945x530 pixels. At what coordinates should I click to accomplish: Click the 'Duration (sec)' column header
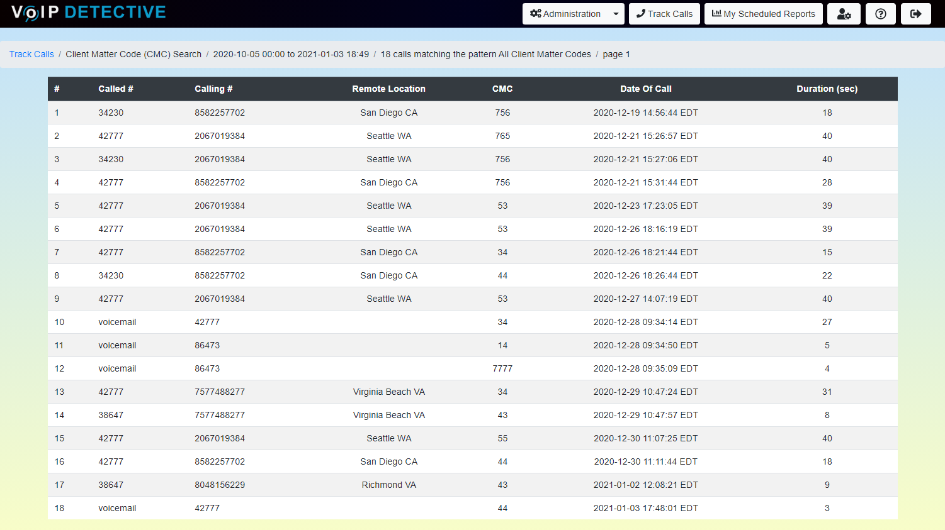[827, 89]
